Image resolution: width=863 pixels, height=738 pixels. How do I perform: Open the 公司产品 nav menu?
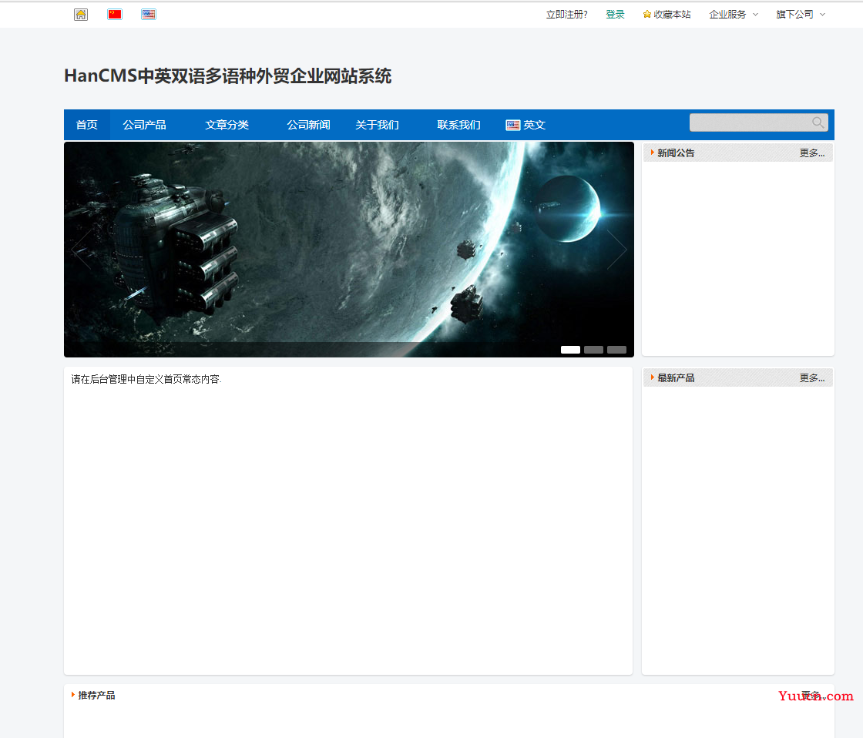click(144, 125)
